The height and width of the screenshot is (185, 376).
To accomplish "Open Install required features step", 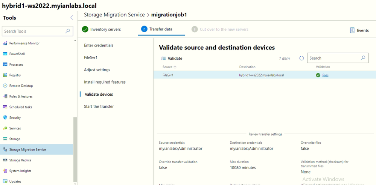I will click(x=105, y=82).
